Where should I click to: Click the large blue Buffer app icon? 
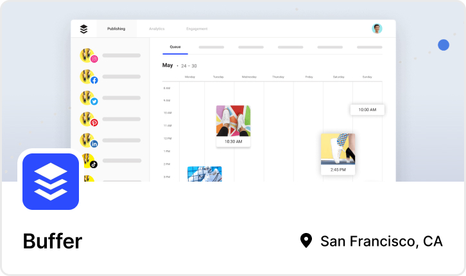(51, 182)
